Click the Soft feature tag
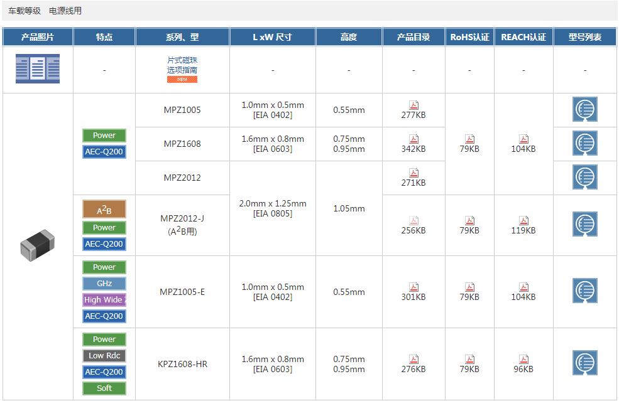 click(104, 388)
